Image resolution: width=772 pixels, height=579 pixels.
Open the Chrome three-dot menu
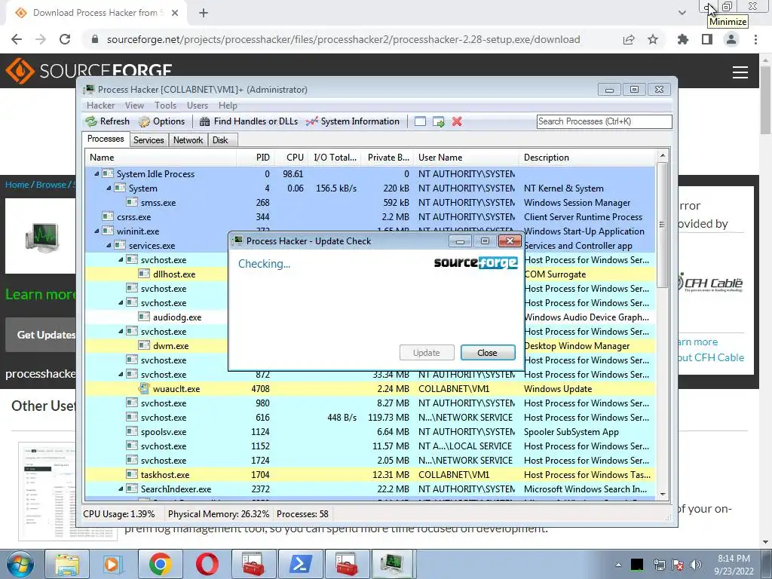pyautogui.click(x=755, y=39)
